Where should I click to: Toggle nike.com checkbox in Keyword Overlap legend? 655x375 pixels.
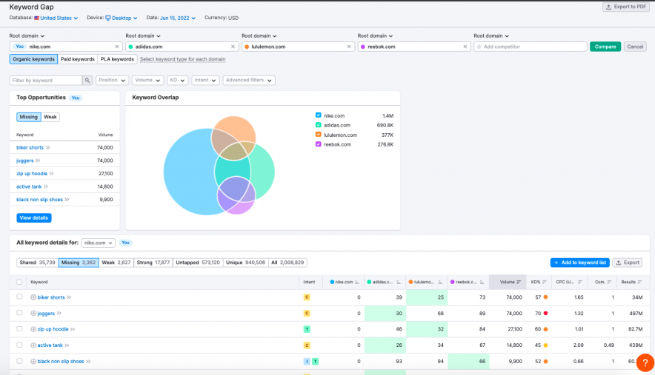click(319, 115)
